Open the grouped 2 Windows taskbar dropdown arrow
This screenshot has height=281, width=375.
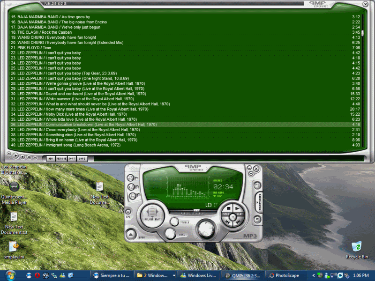174,275
